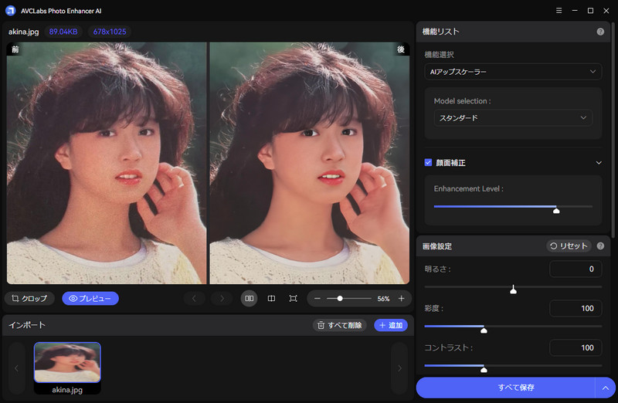Viewport: 618px width, 403px height.
Task: Open the スタンダード model selection dropdown
Action: (x=513, y=118)
